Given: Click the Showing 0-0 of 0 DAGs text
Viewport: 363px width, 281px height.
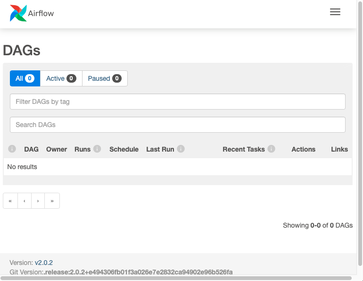Looking at the screenshot, I should (318, 225).
